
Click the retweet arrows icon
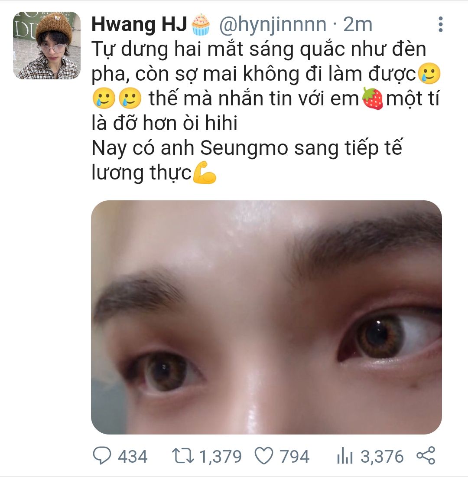[183, 456]
